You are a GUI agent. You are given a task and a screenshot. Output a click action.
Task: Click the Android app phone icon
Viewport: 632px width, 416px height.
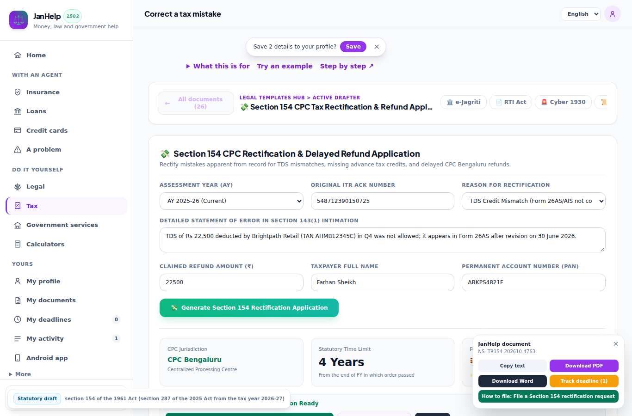[x=18, y=358]
